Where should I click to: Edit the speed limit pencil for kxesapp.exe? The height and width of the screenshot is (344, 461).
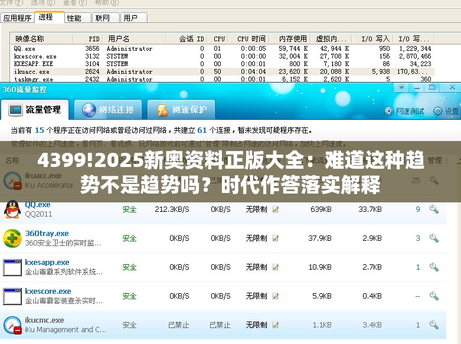276,267
